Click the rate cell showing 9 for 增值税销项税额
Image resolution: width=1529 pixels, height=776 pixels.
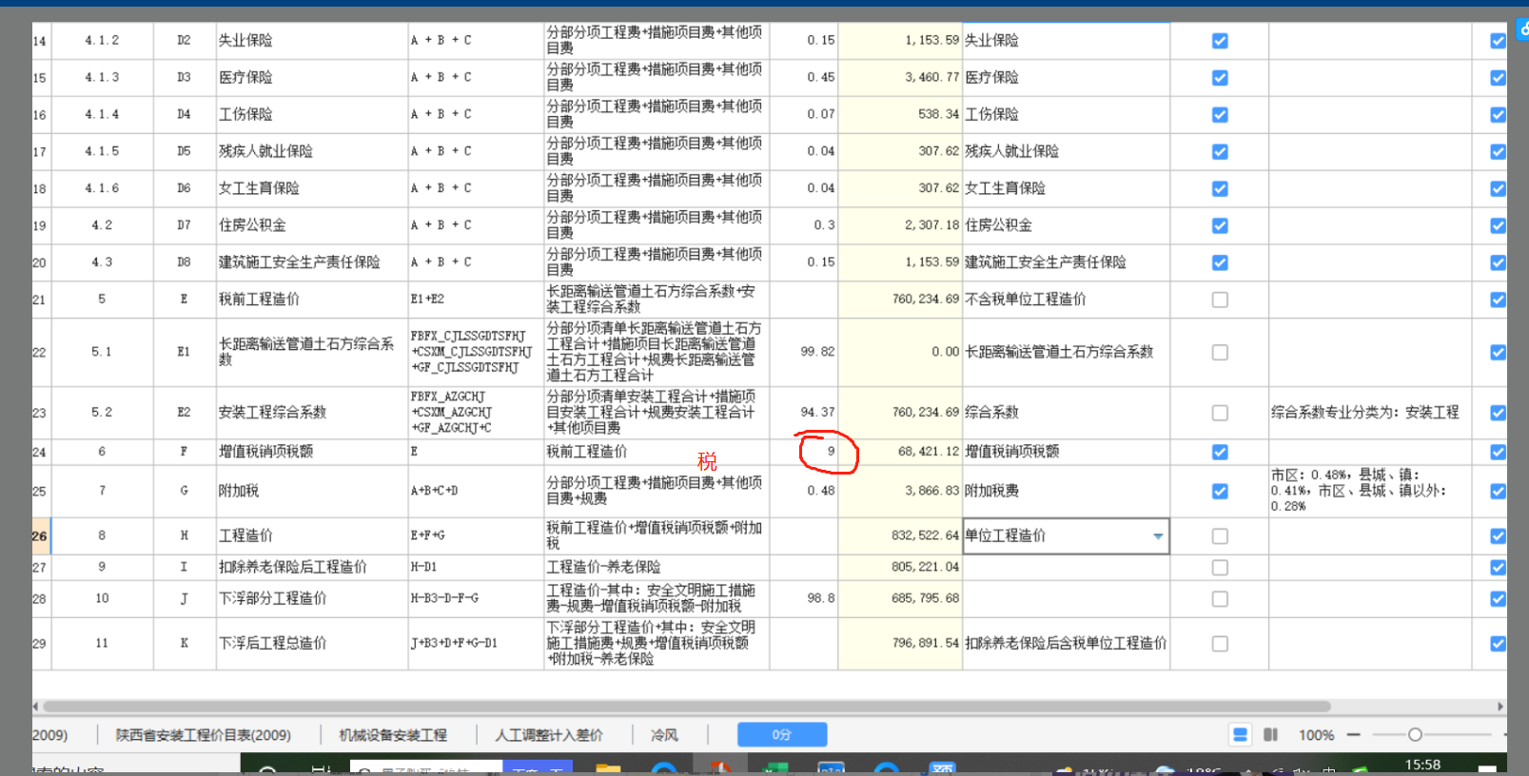point(804,452)
